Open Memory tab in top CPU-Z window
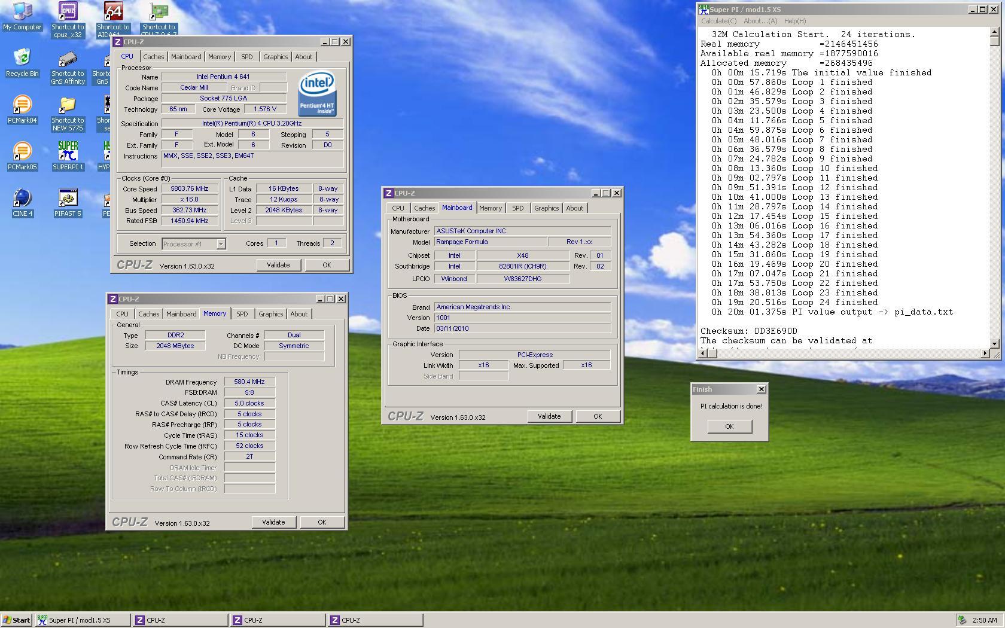 coord(220,57)
